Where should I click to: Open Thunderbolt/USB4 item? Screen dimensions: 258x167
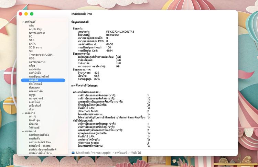(41, 55)
